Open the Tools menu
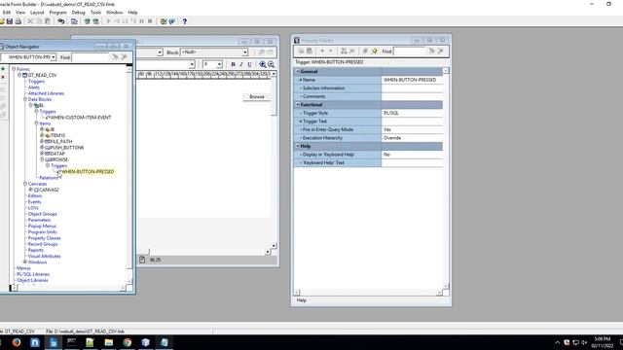Image resolution: width=623 pixels, height=350 pixels. coord(95,13)
